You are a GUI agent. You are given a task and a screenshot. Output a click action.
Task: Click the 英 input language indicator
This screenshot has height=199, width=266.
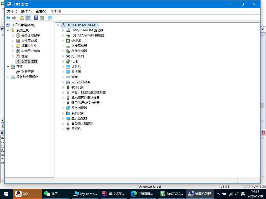click(243, 194)
